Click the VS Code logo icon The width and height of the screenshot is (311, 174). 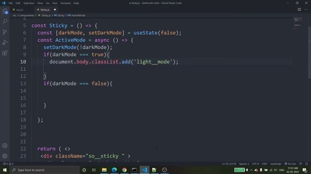[x=3, y=3]
